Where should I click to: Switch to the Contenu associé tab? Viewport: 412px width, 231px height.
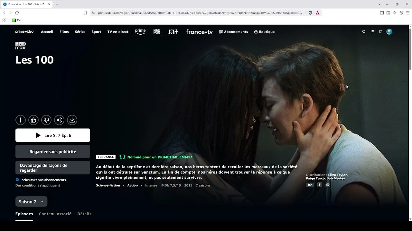(x=55, y=214)
